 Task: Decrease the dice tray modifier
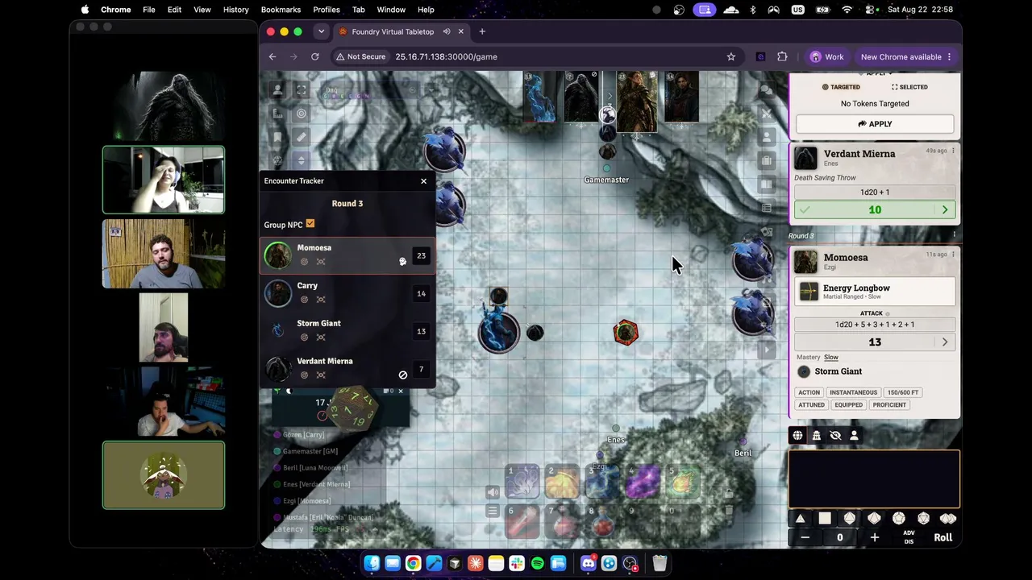click(805, 537)
